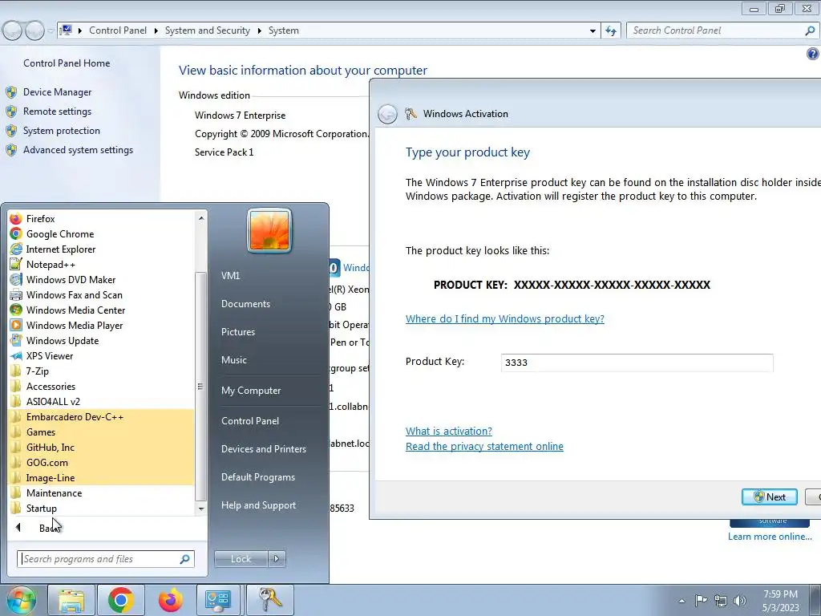The width and height of the screenshot is (821, 616).
Task: Start Notepad++ from the programs list
Action: coord(51,265)
